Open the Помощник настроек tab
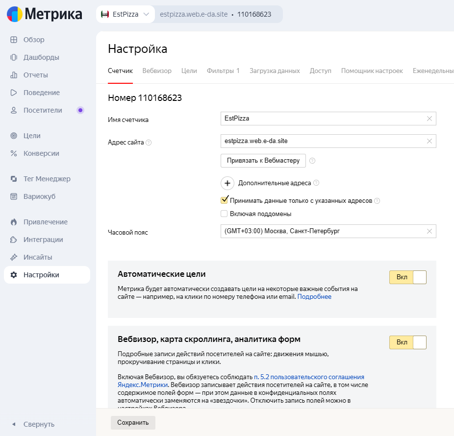The width and height of the screenshot is (454, 436). (372, 71)
